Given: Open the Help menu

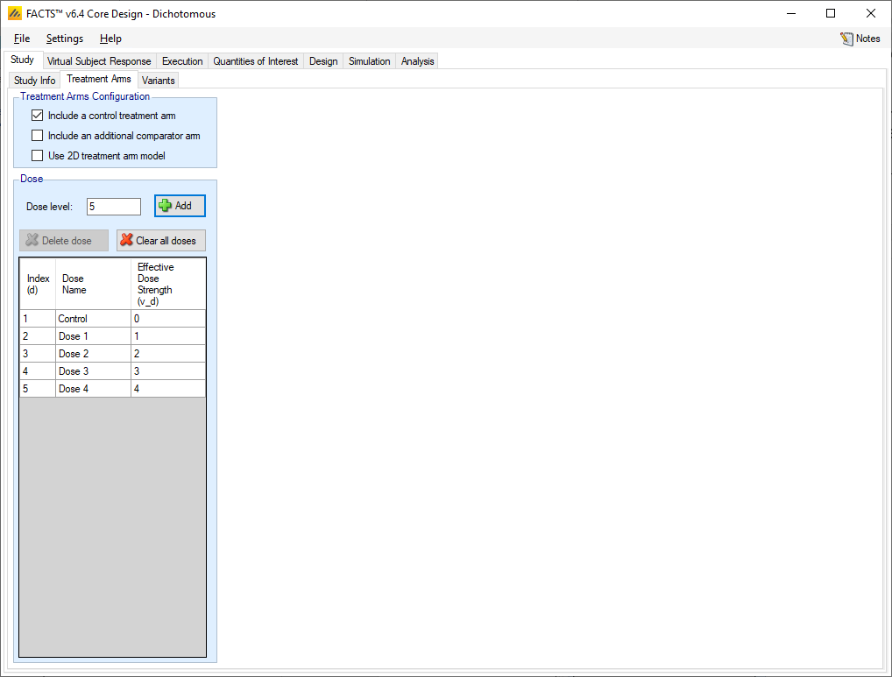Looking at the screenshot, I should pos(110,39).
